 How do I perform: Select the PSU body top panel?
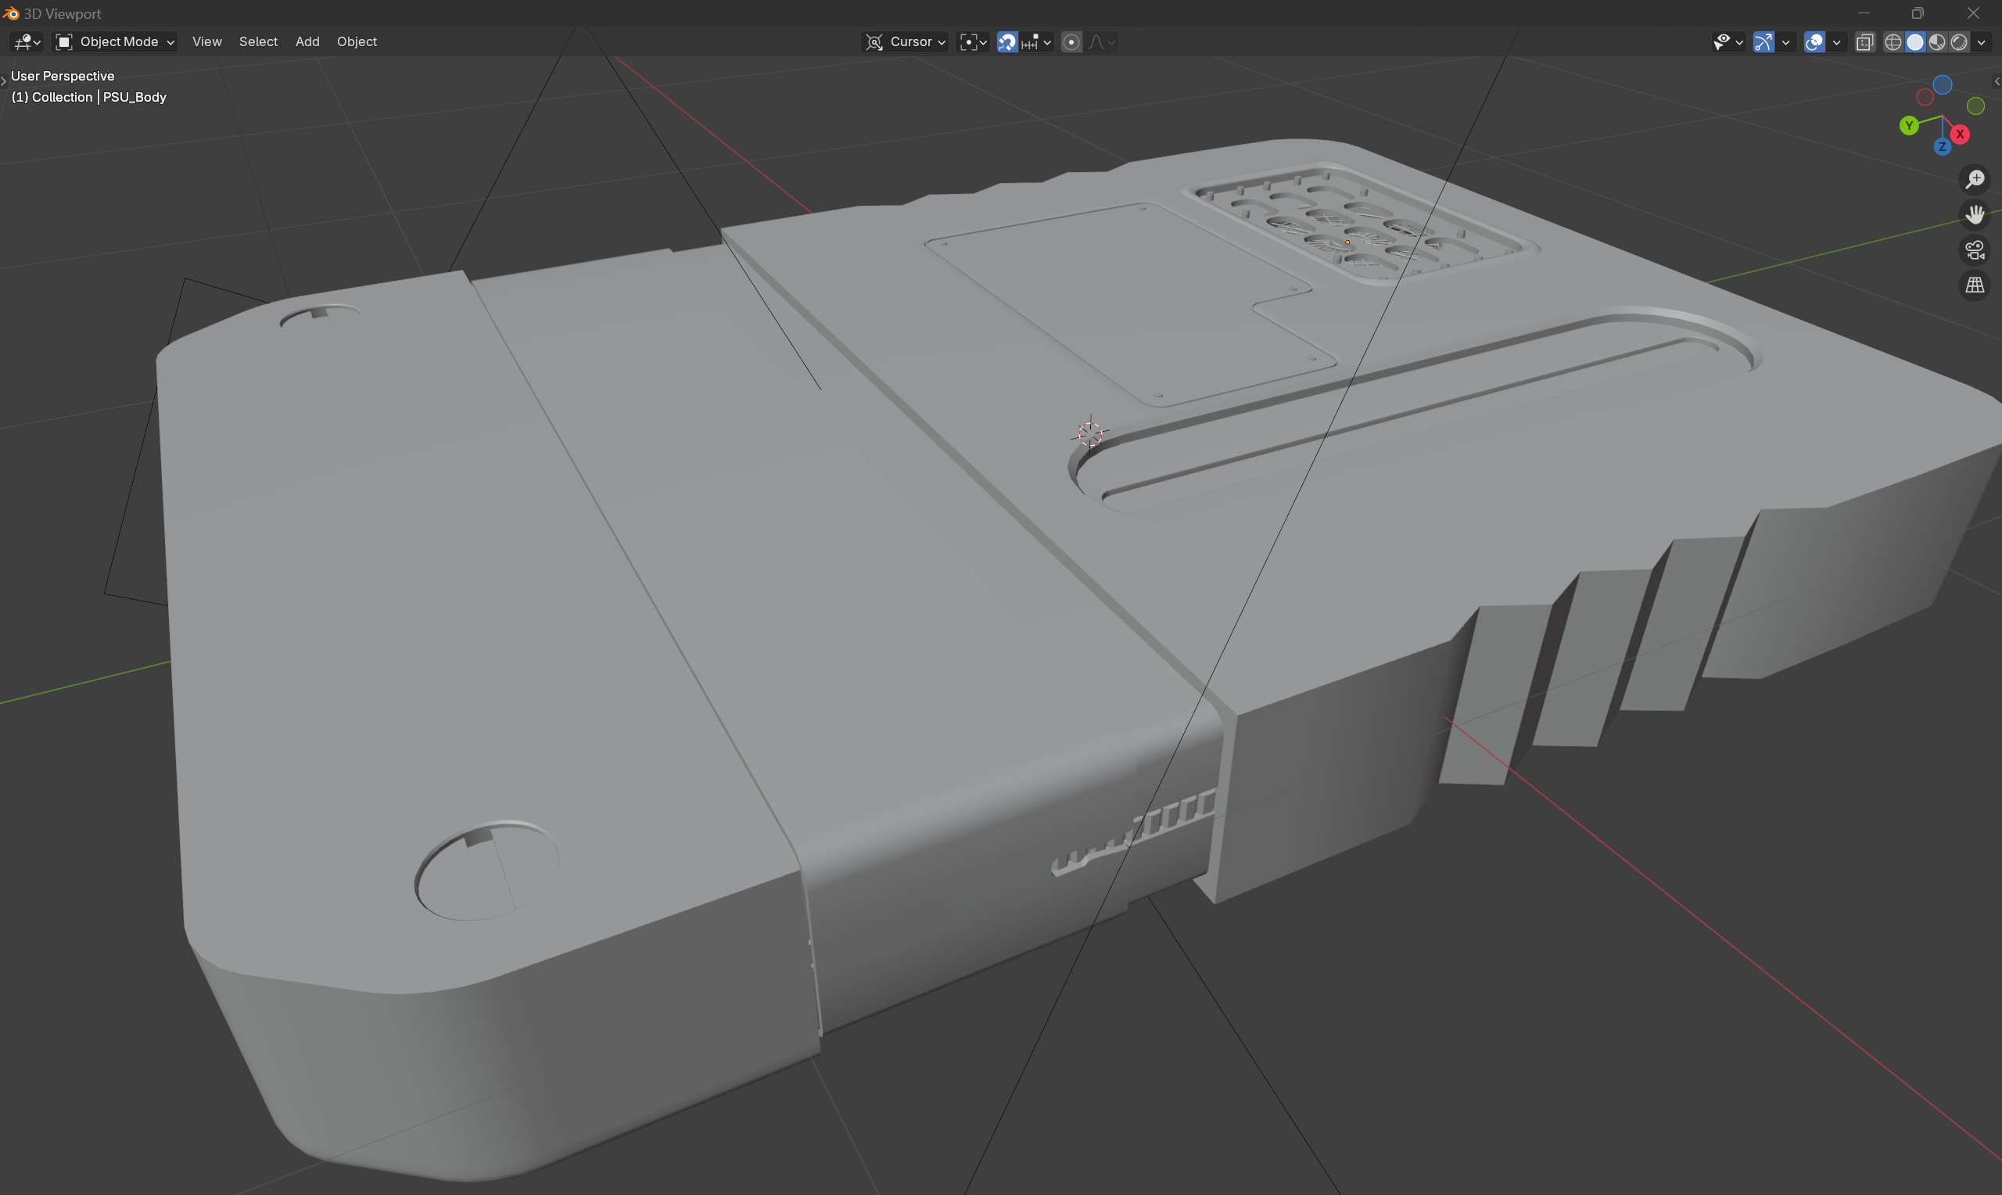tap(1131, 303)
